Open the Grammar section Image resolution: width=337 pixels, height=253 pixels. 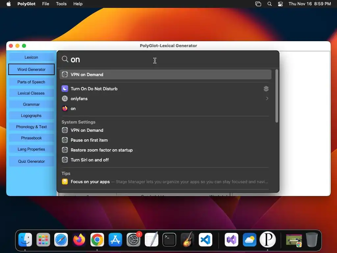click(31, 104)
